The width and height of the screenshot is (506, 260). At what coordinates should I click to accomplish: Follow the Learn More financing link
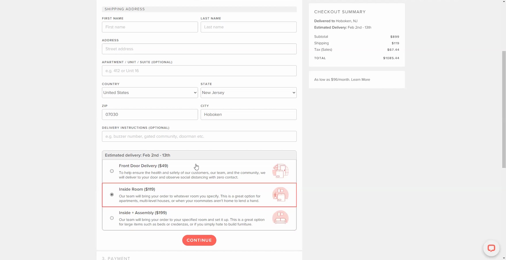coord(361,79)
